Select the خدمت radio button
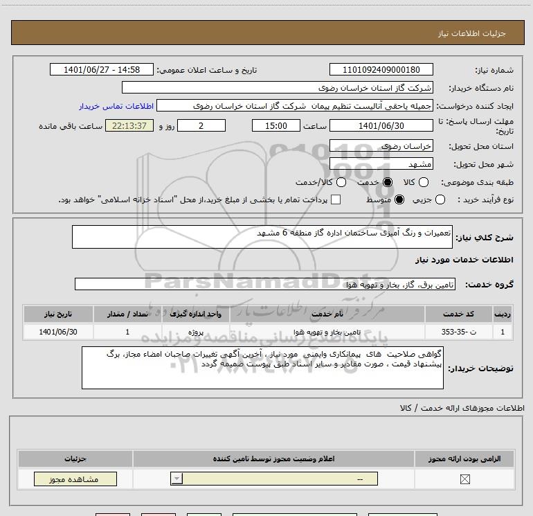Viewport: 533px width, 516px height. pos(387,182)
